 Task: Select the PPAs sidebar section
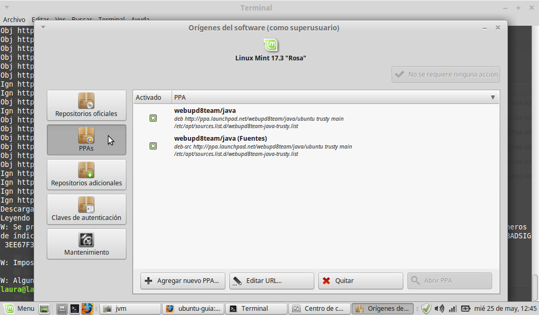[x=86, y=140]
